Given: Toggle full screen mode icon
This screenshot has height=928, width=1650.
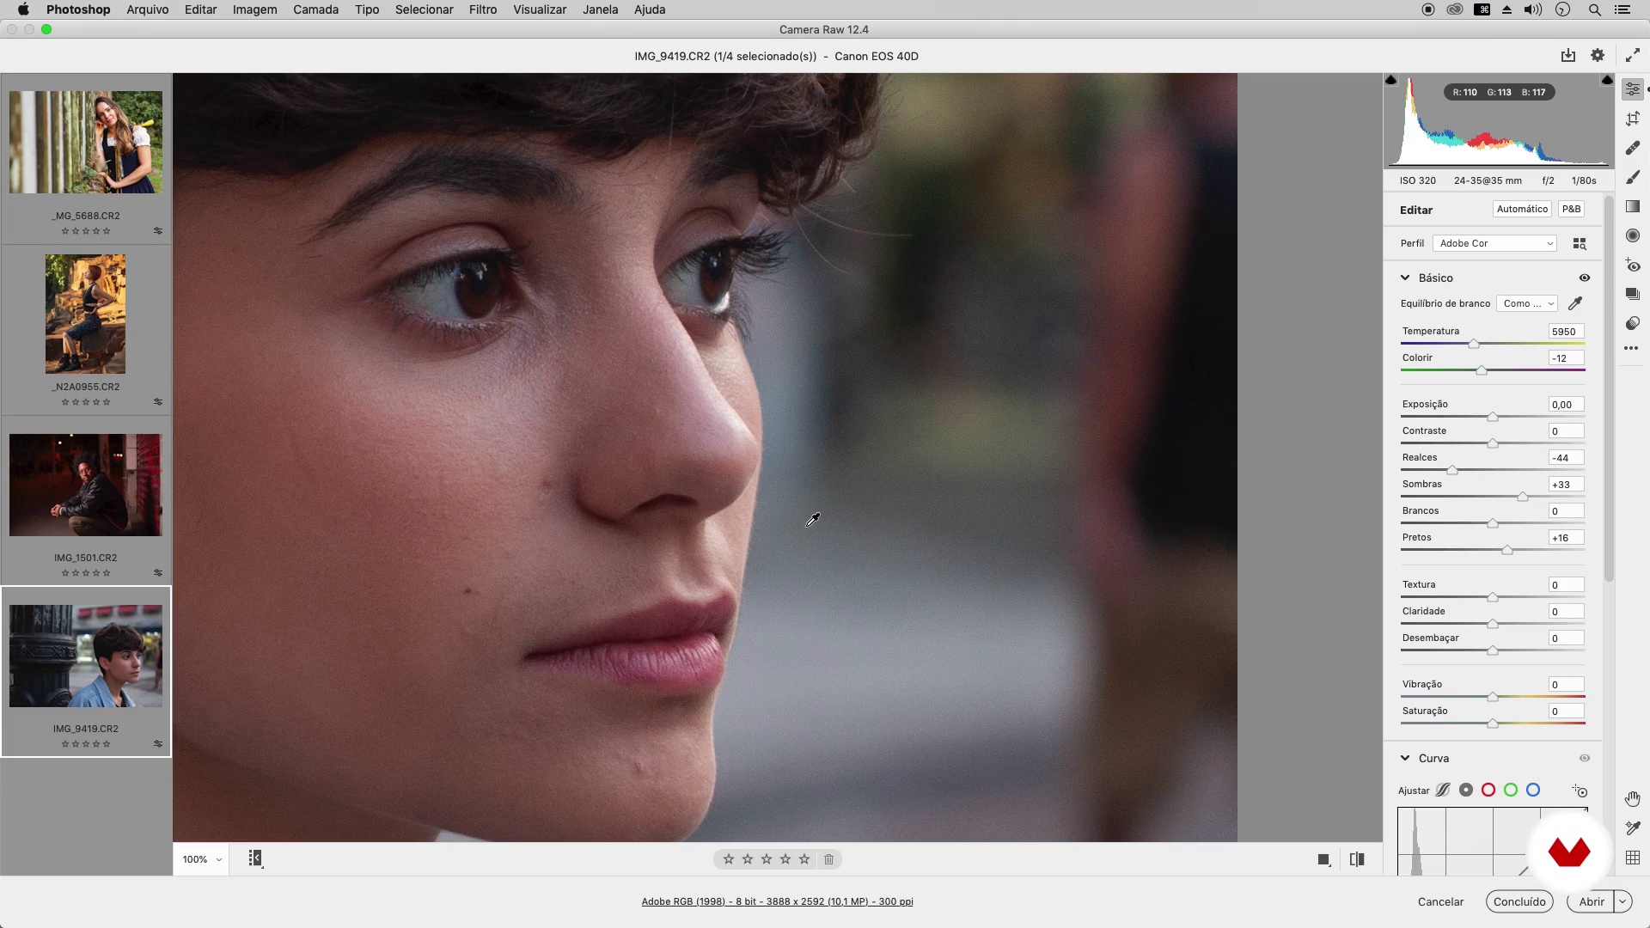Looking at the screenshot, I should click(1632, 56).
